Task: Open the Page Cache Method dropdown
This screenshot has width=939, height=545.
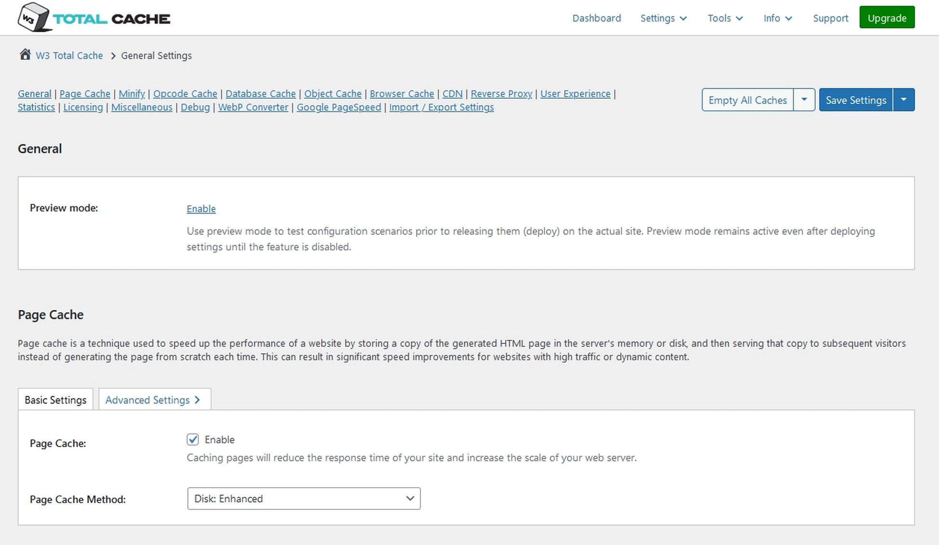Action: 304,498
